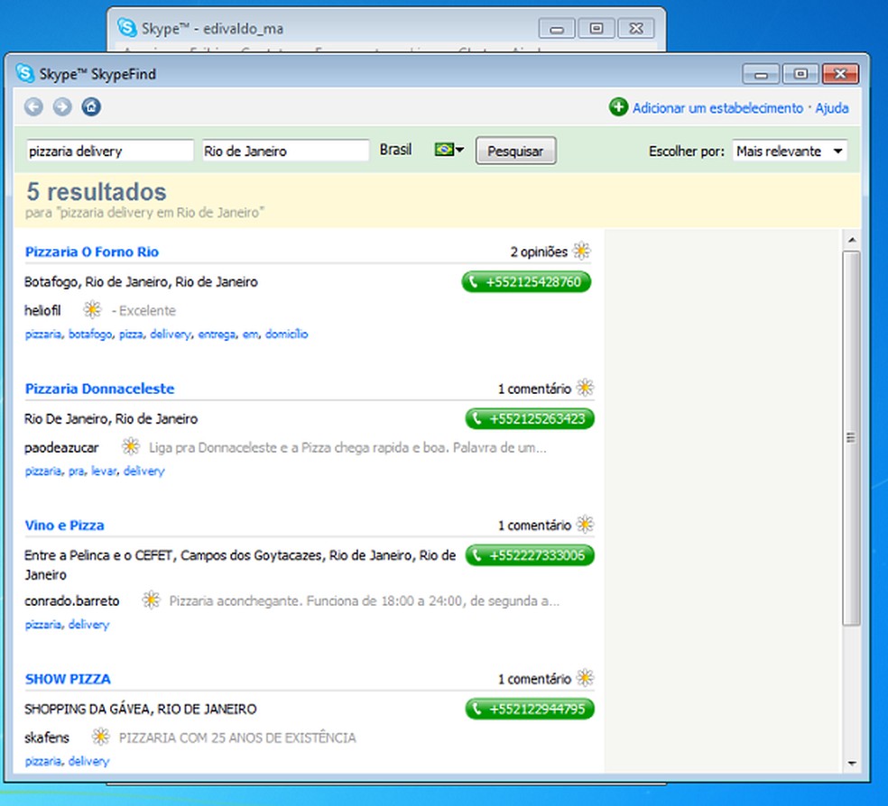This screenshot has height=806, width=888.
Task: Select the levar tag link
Action: (104, 472)
